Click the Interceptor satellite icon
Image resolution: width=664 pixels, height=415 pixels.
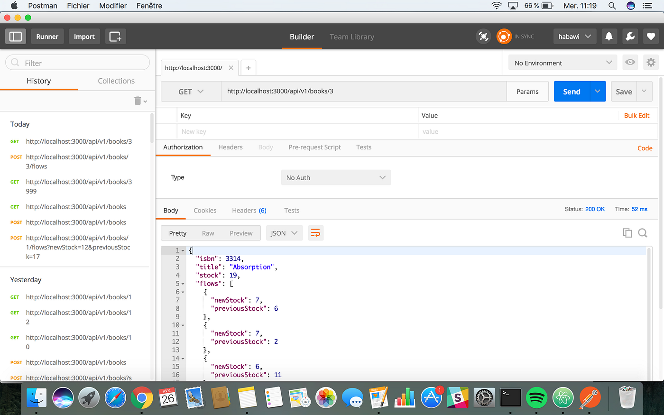(x=483, y=36)
